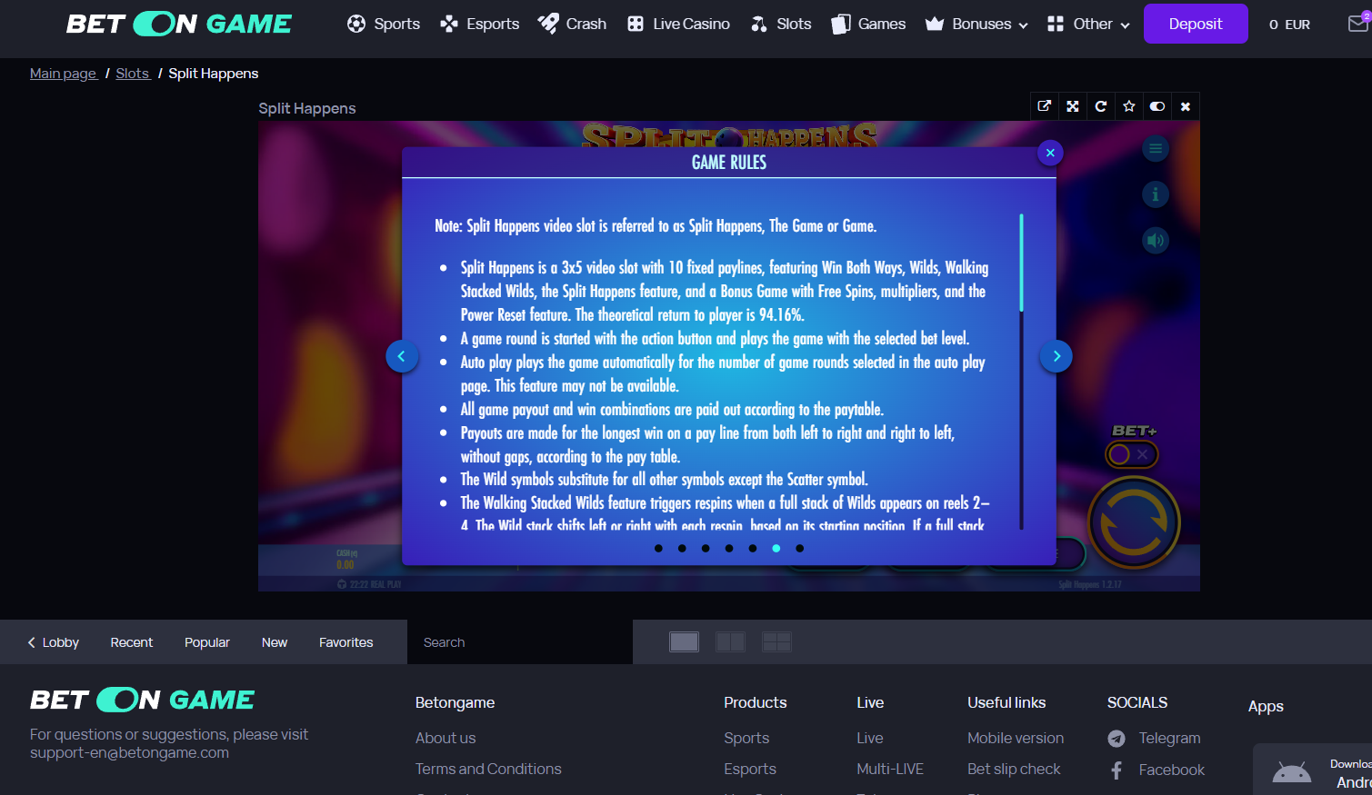Go to previous rules page arrow
This screenshot has height=795, width=1372.
click(402, 356)
